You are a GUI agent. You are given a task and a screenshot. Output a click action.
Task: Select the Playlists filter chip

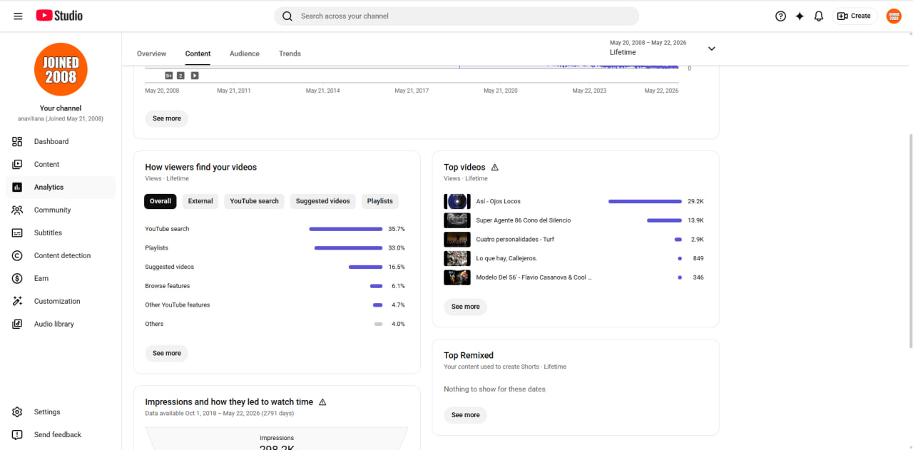coord(380,201)
